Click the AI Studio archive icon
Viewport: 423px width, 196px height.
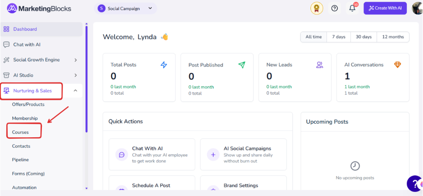(x=6, y=75)
